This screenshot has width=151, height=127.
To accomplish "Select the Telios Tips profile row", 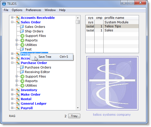I will 112,26.
